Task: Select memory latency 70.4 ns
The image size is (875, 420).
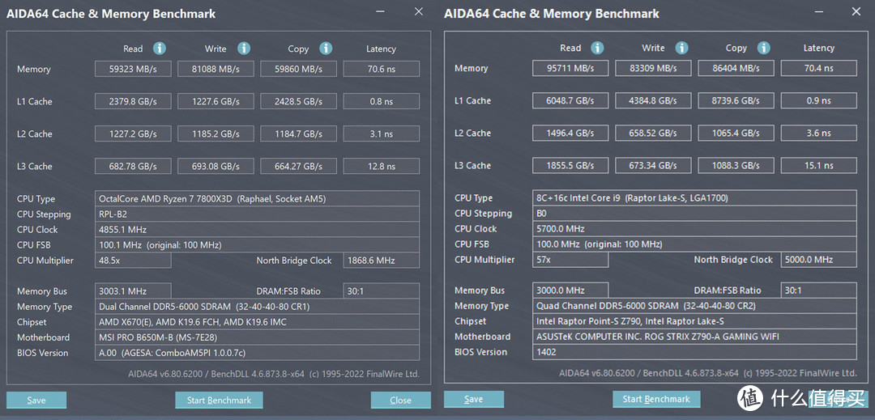Action: tap(818, 69)
